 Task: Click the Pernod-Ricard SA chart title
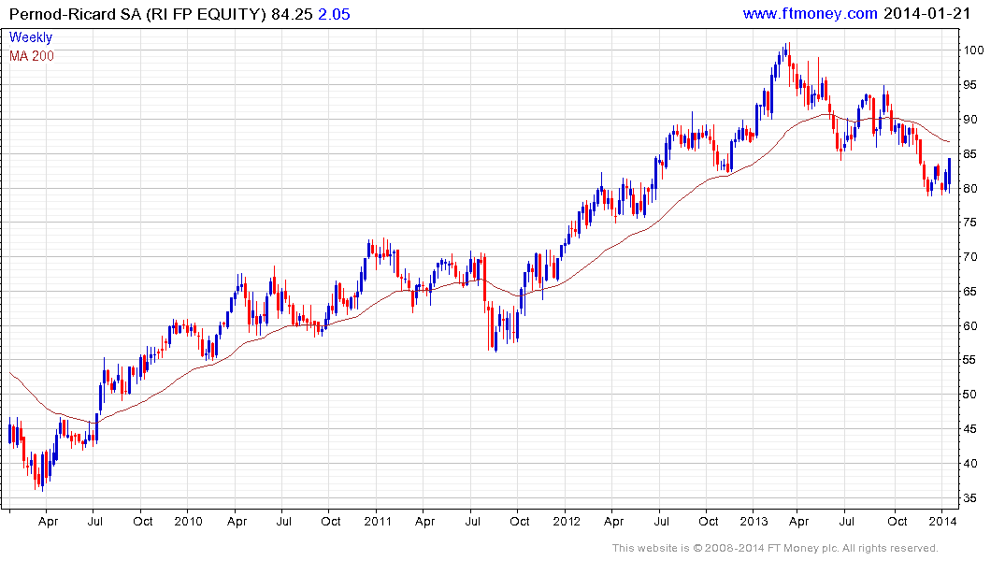coord(137,14)
